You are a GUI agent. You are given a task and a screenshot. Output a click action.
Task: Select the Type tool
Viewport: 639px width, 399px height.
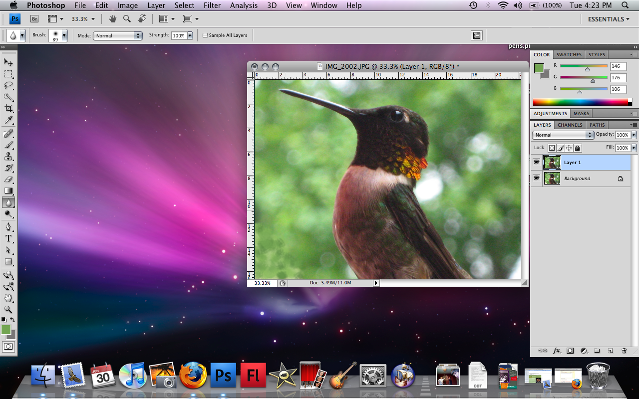tap(8, 238)
